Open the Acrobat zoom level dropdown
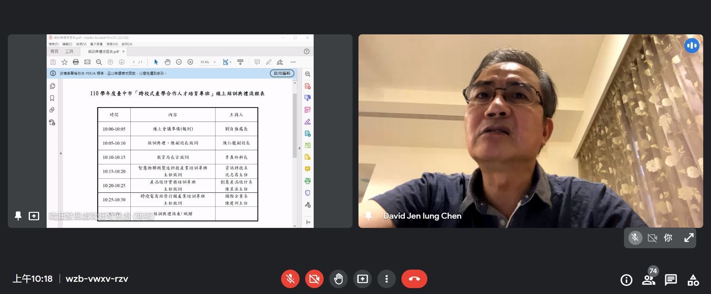The image size is (711, 294). (x=214, y=62)
